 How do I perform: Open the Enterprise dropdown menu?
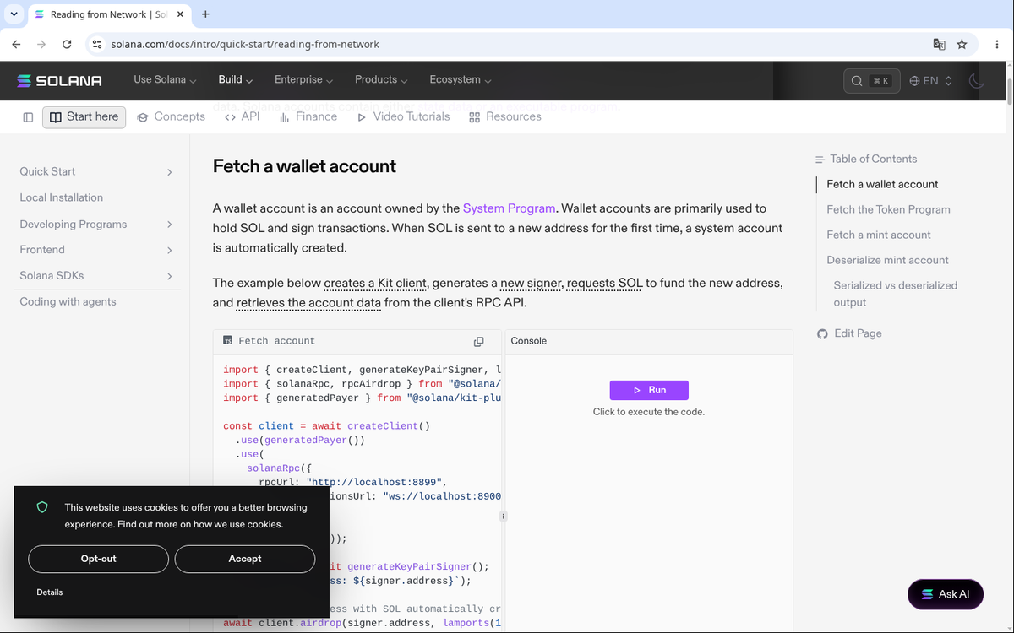[x=303, y=79]
